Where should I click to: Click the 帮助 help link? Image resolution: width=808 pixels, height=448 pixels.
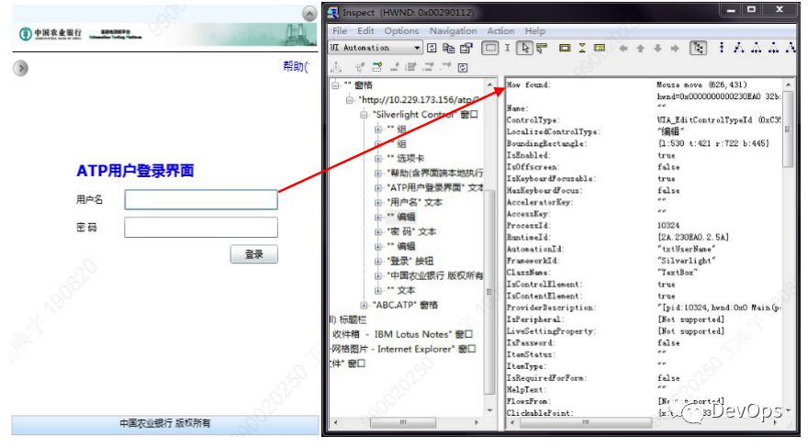(296, 66)
